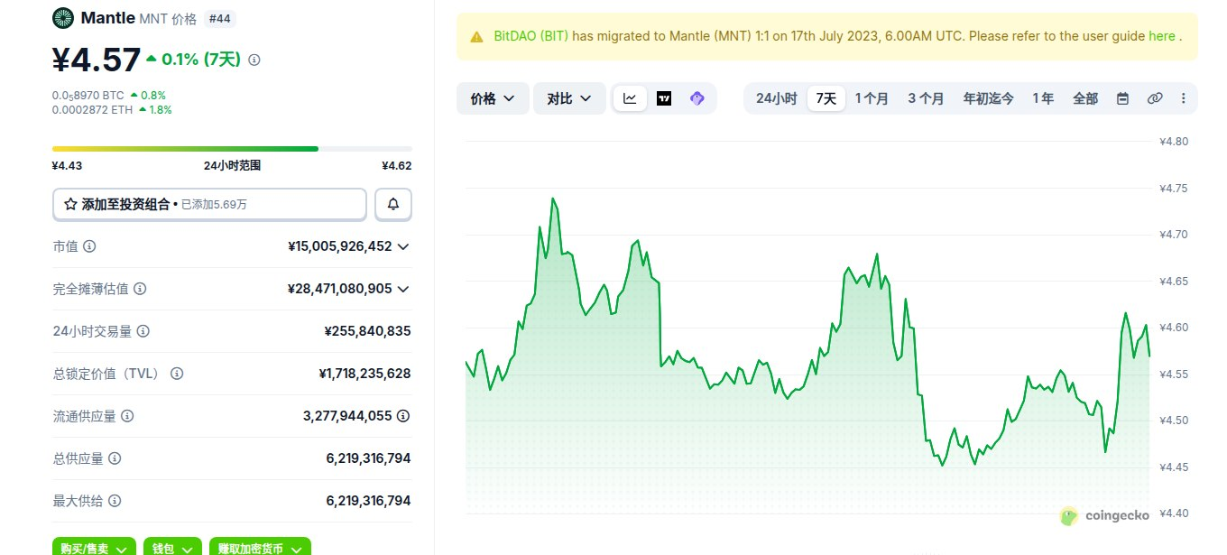Click the Mantle coin logo icon
1227x555 pixels.
63,18
